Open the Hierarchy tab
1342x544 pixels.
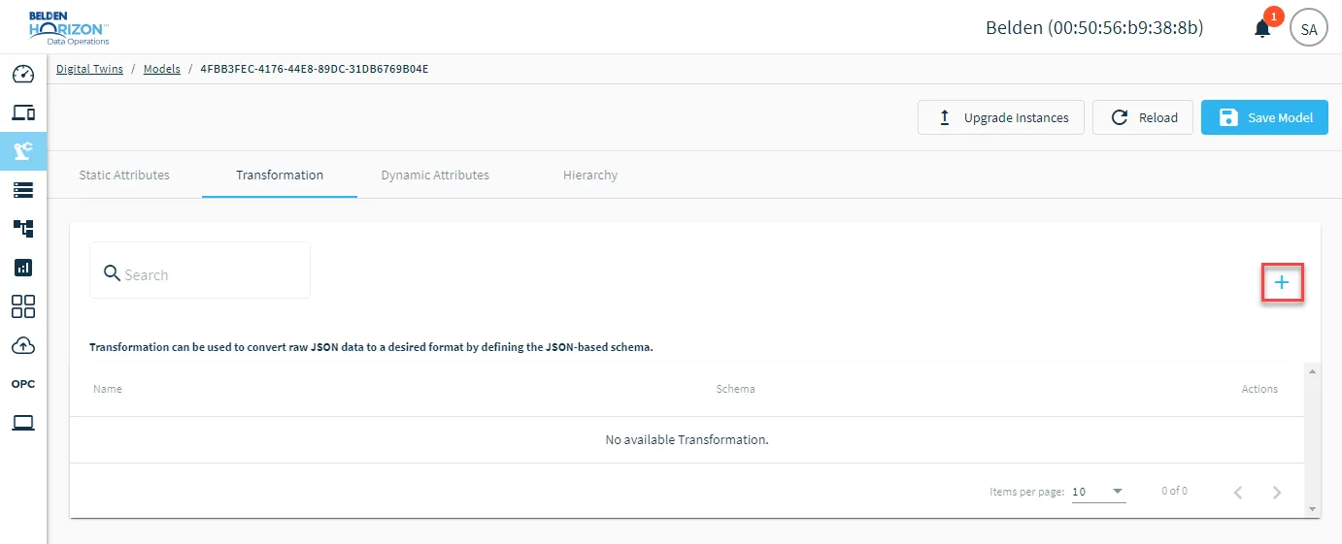[x=590, y=175]
